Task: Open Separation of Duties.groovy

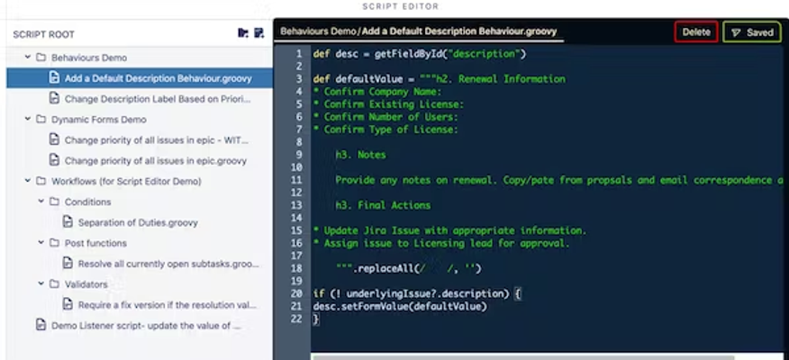Action: 138,222
